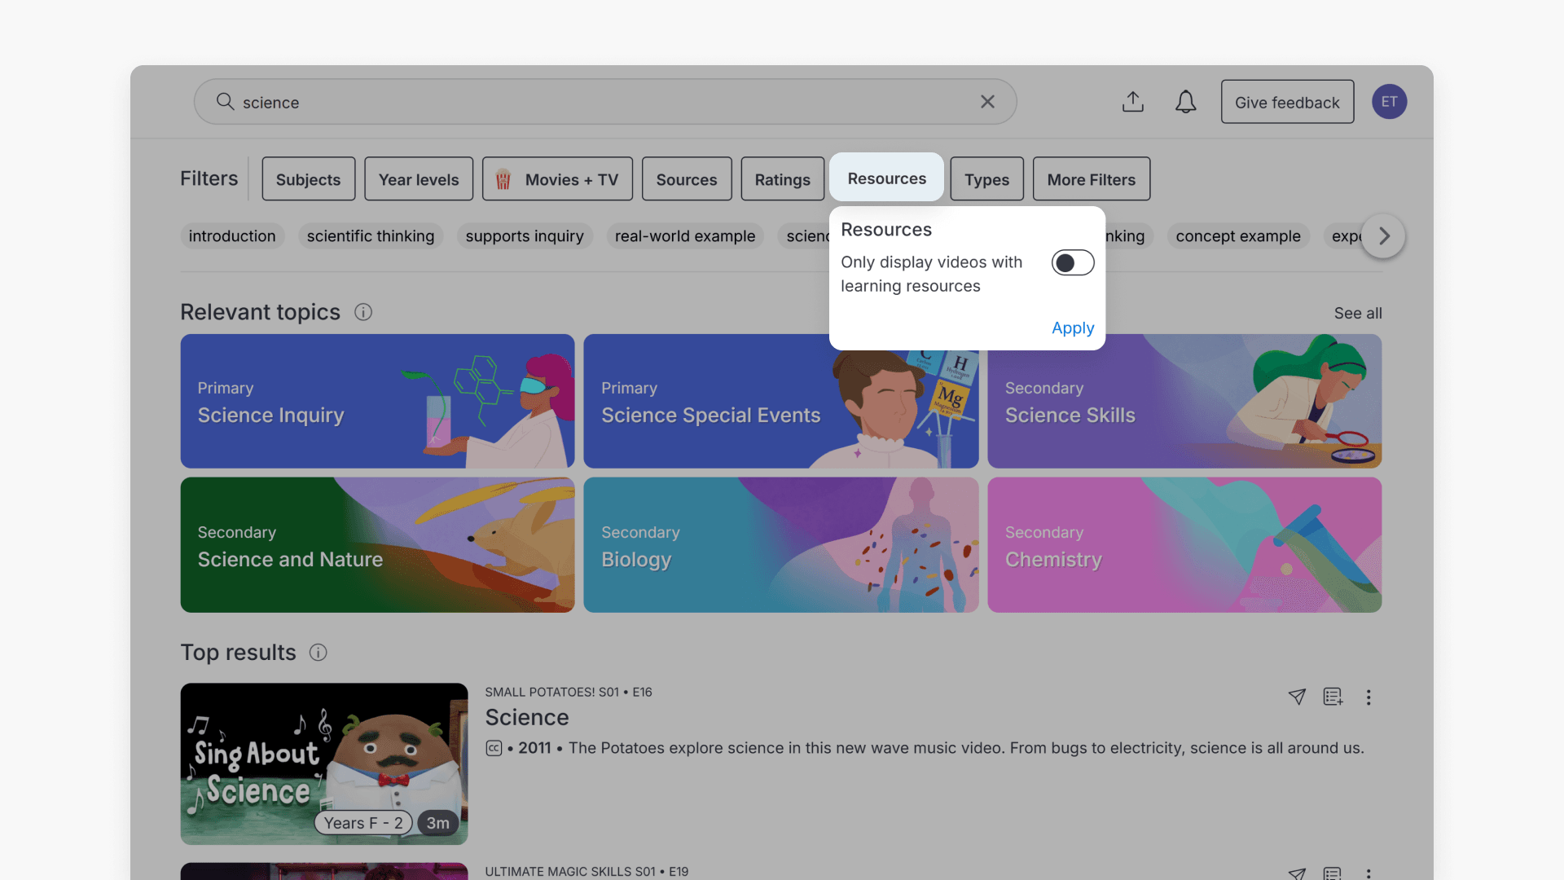Open the More Filters panel
Screen dimensions: 1564x880
click(x=1091, y=178)
